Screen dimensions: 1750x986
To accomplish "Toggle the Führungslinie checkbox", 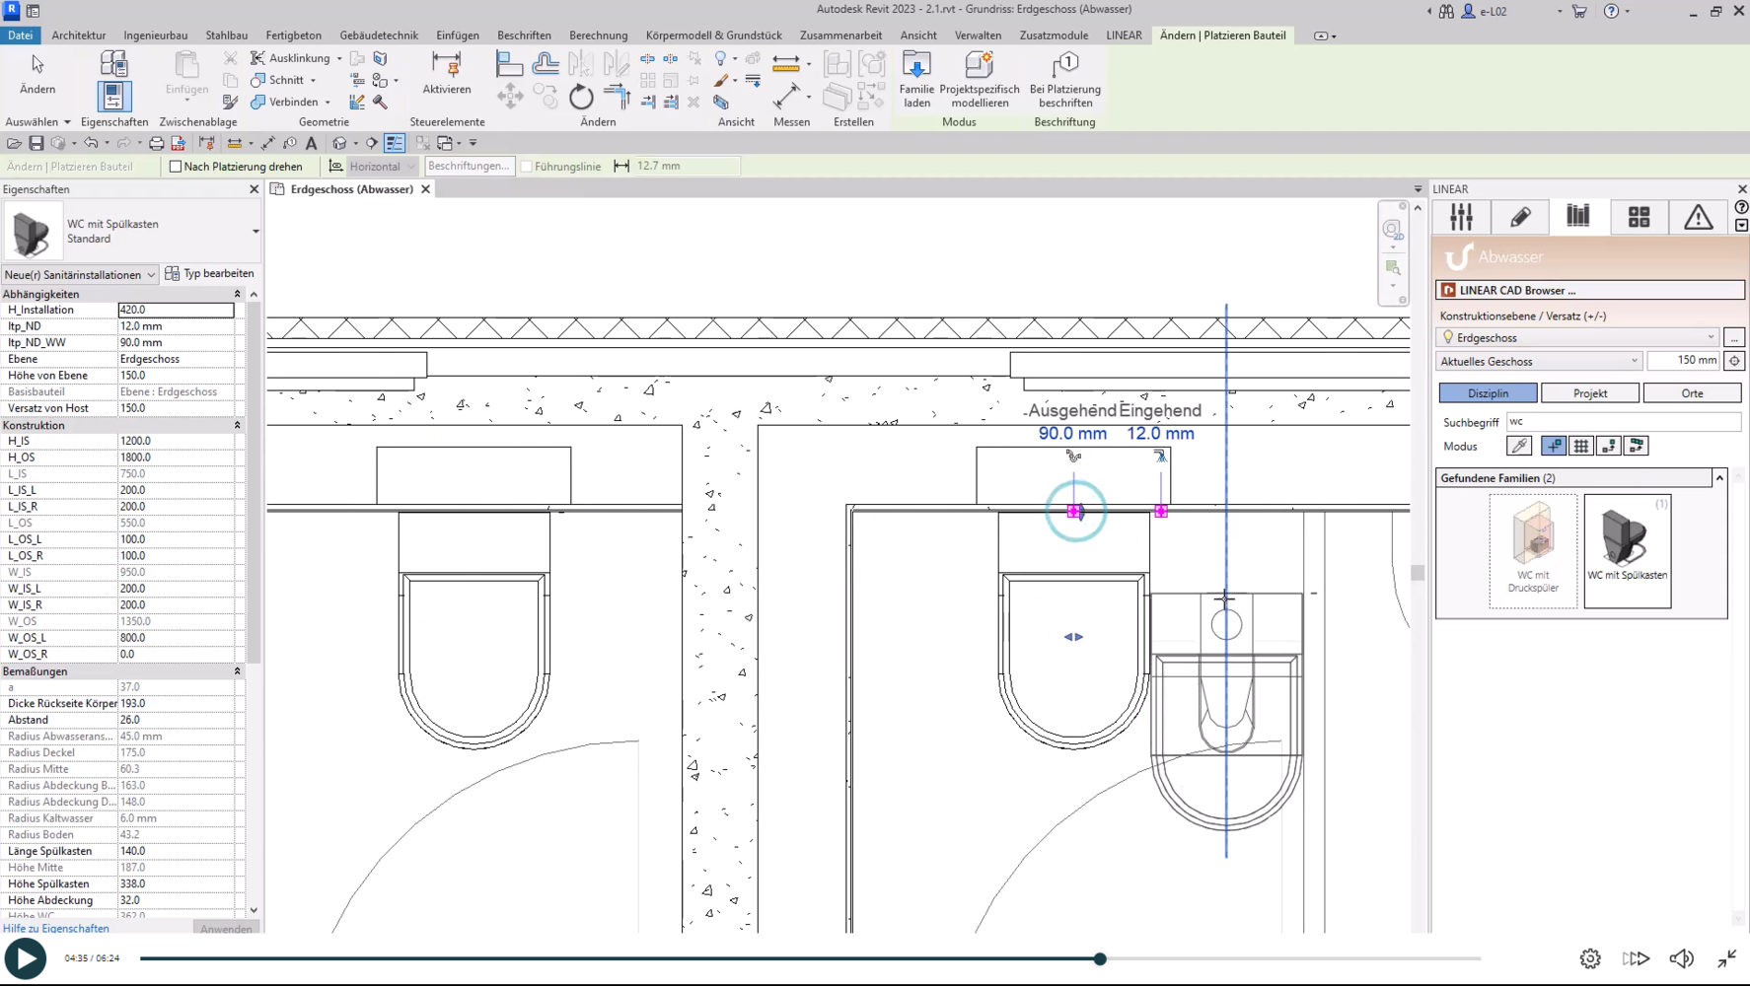I will point(527,167).
